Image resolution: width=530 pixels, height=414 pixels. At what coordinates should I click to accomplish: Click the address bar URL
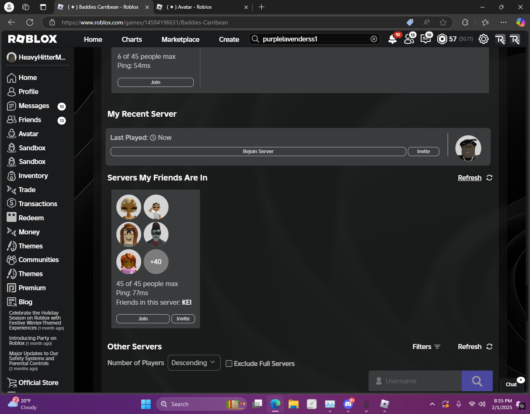[145, 22]
